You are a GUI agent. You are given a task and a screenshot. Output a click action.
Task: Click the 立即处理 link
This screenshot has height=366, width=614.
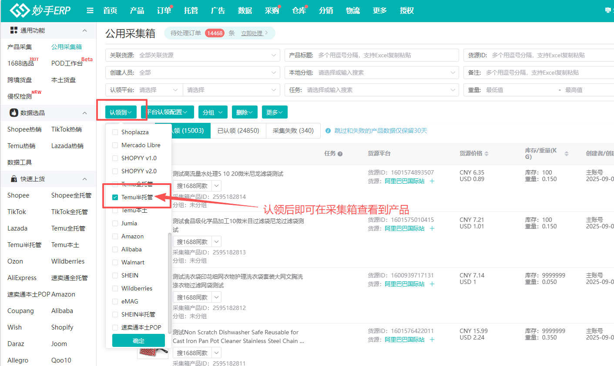(x=252, y=33)
